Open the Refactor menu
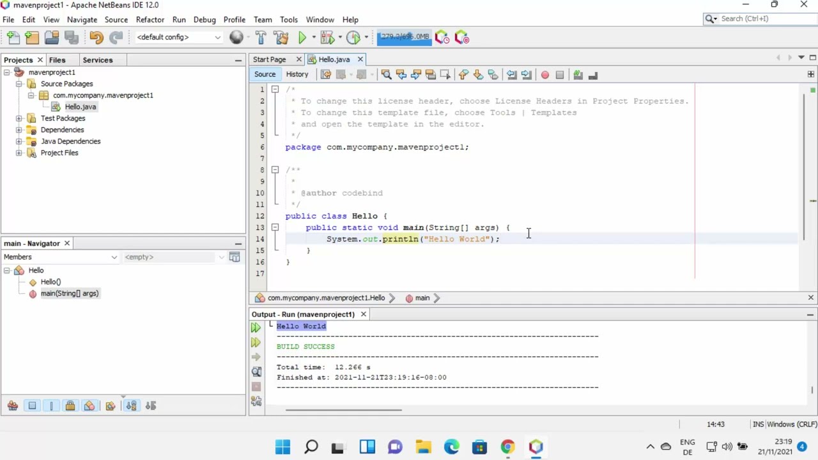Viewport: 818px width, 460px height. (150, 20)
